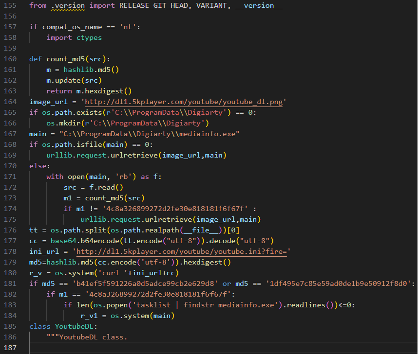
Task: Click the underlined .version module name
Action: point(68,5)
